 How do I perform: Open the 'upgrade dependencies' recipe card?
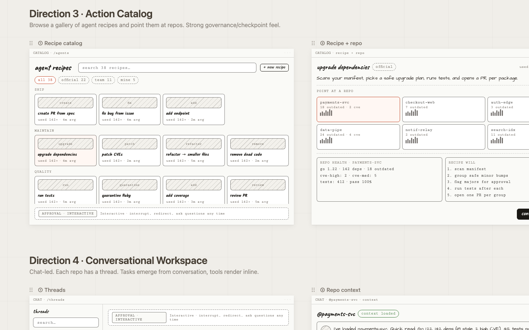(x=65, y=150)
